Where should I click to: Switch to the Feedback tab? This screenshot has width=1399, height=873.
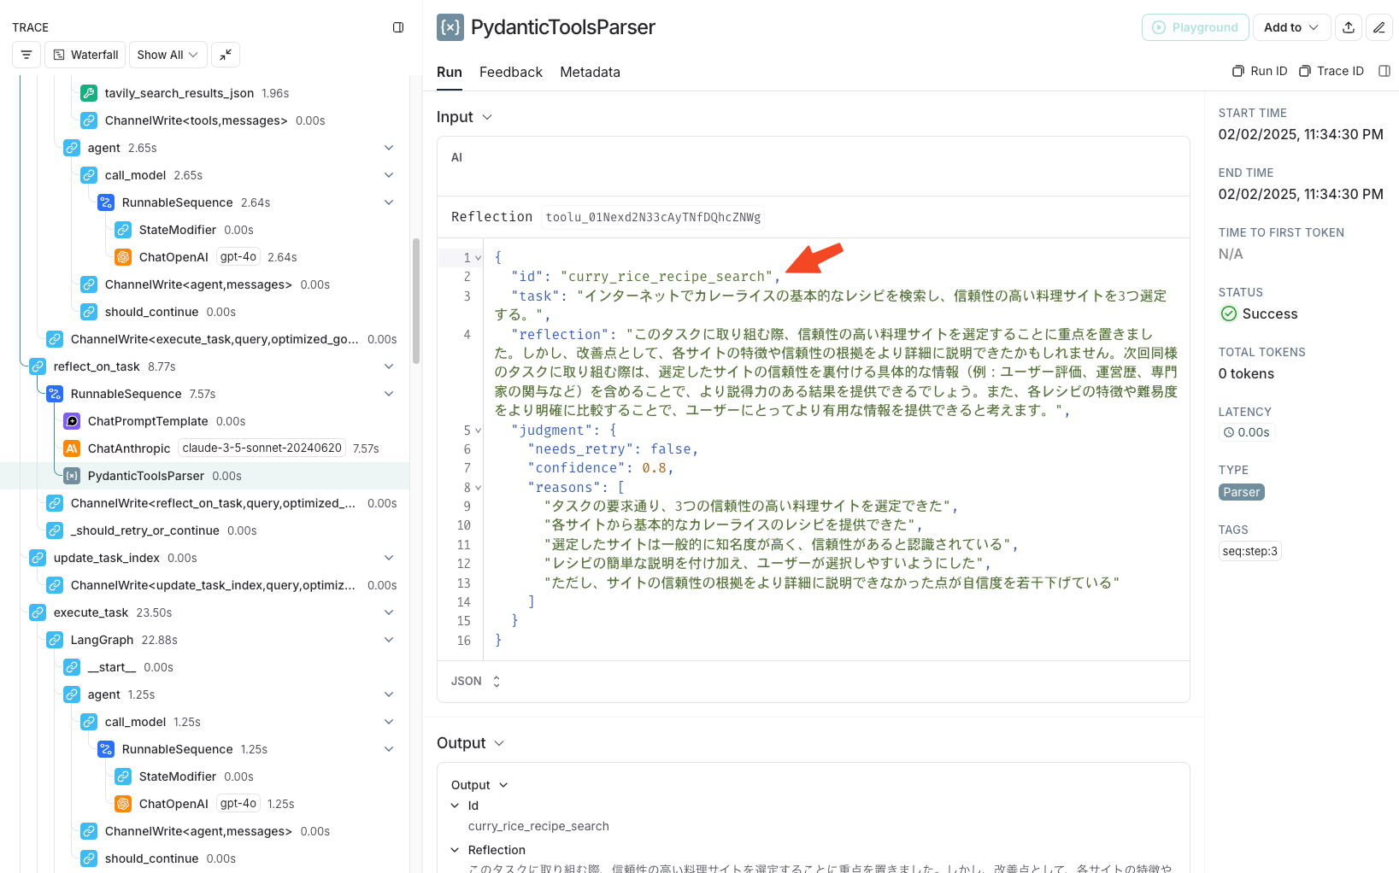[511, 72]
